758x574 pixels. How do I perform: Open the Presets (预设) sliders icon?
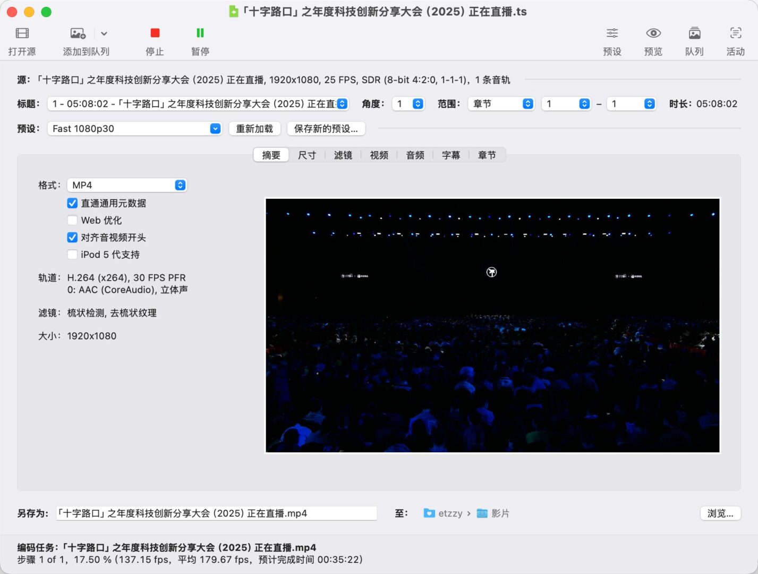pos(612,33)
